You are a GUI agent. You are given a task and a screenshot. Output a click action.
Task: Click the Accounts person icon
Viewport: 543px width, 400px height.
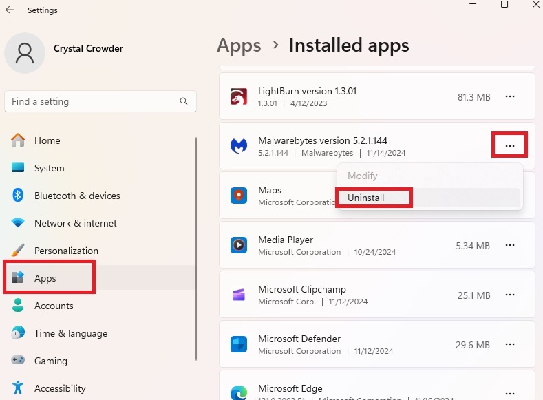pyautogui.click(x=18, y=305)
